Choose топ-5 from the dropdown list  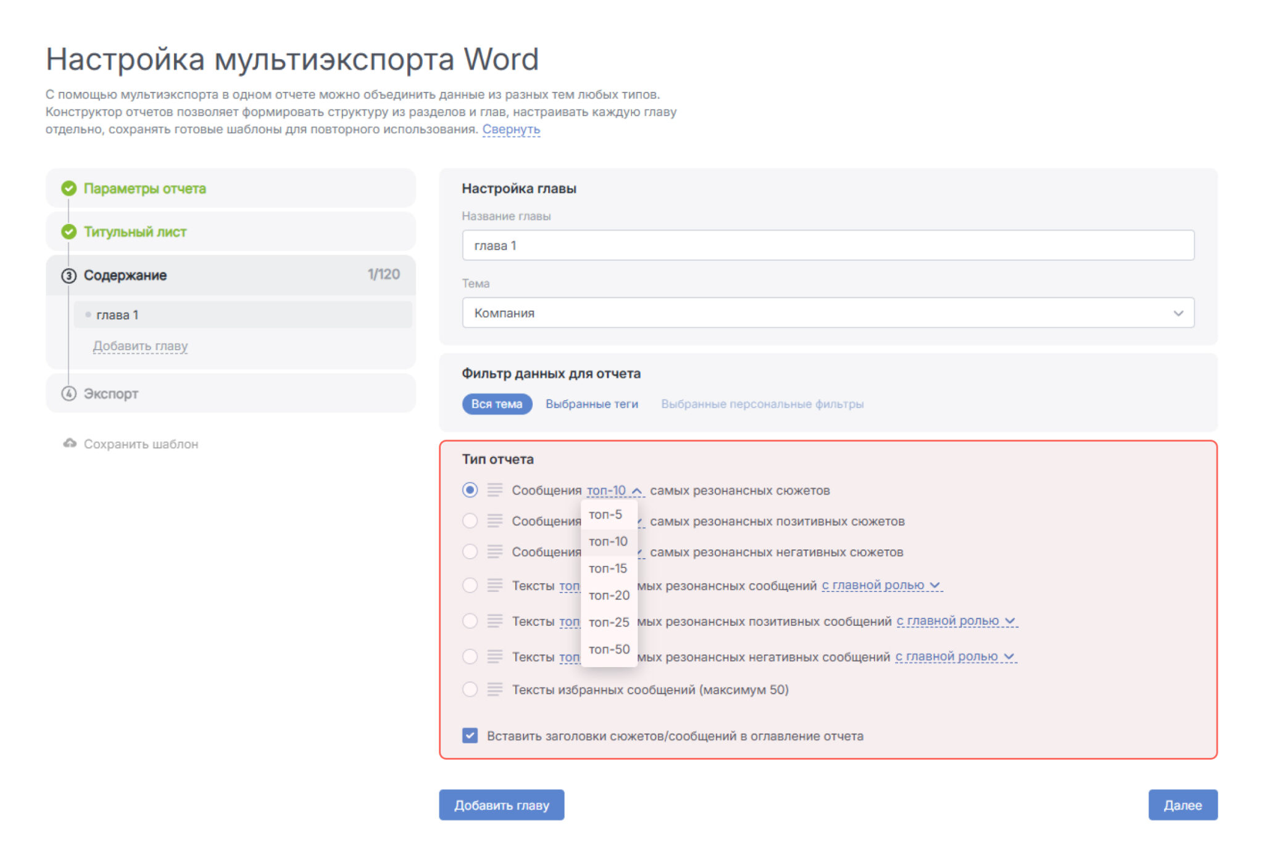coord(609,514)
